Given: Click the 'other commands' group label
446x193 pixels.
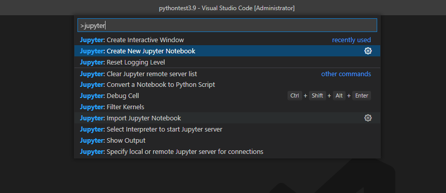Looking at the screenshot, I should click(346, 74).
